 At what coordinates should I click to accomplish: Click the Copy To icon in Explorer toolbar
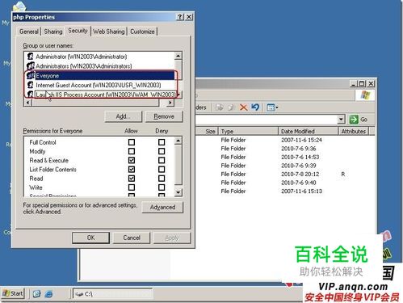231,107
